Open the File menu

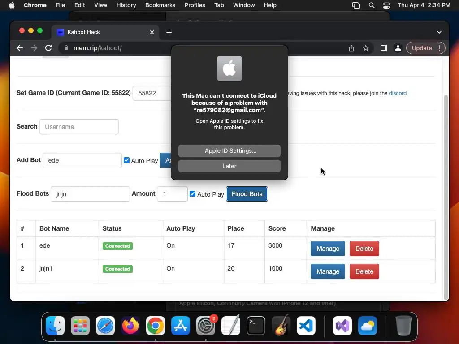61,5
